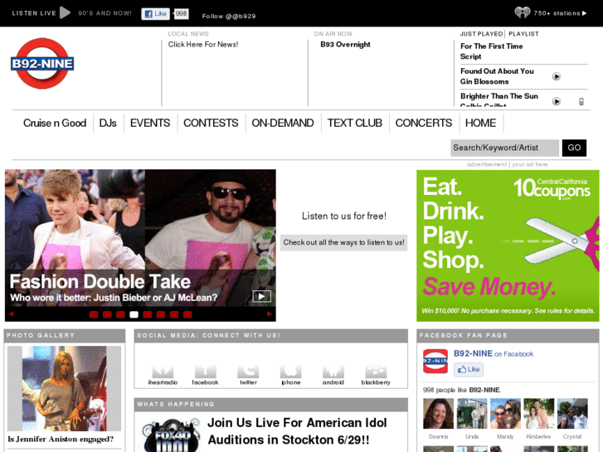
Task: Open American Idol Auditions in Stockton headline
Action: tap(297, 431)
